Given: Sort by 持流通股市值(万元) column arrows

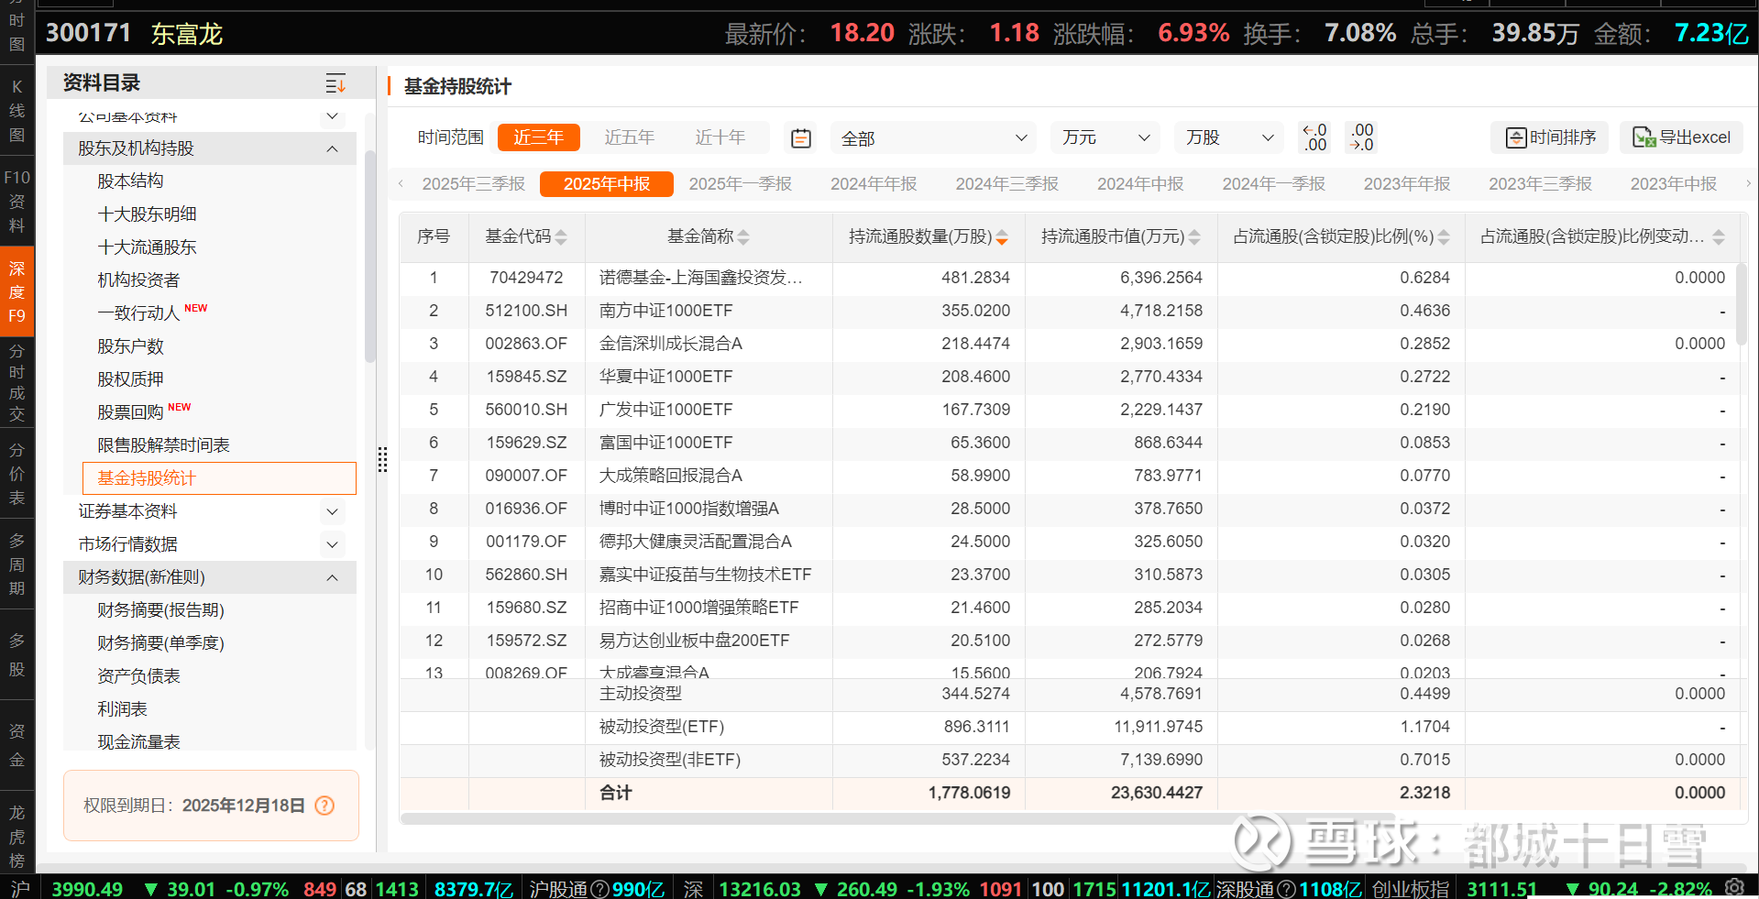Looking at the screenshot, I should pyautogui.click(x=1194, y=237).
